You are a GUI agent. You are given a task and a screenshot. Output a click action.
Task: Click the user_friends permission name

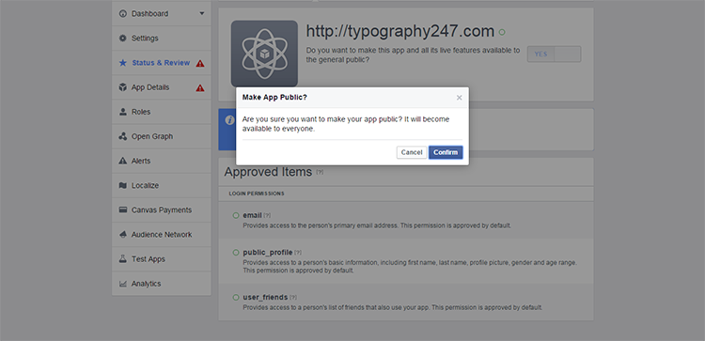[x=265, y=298]
